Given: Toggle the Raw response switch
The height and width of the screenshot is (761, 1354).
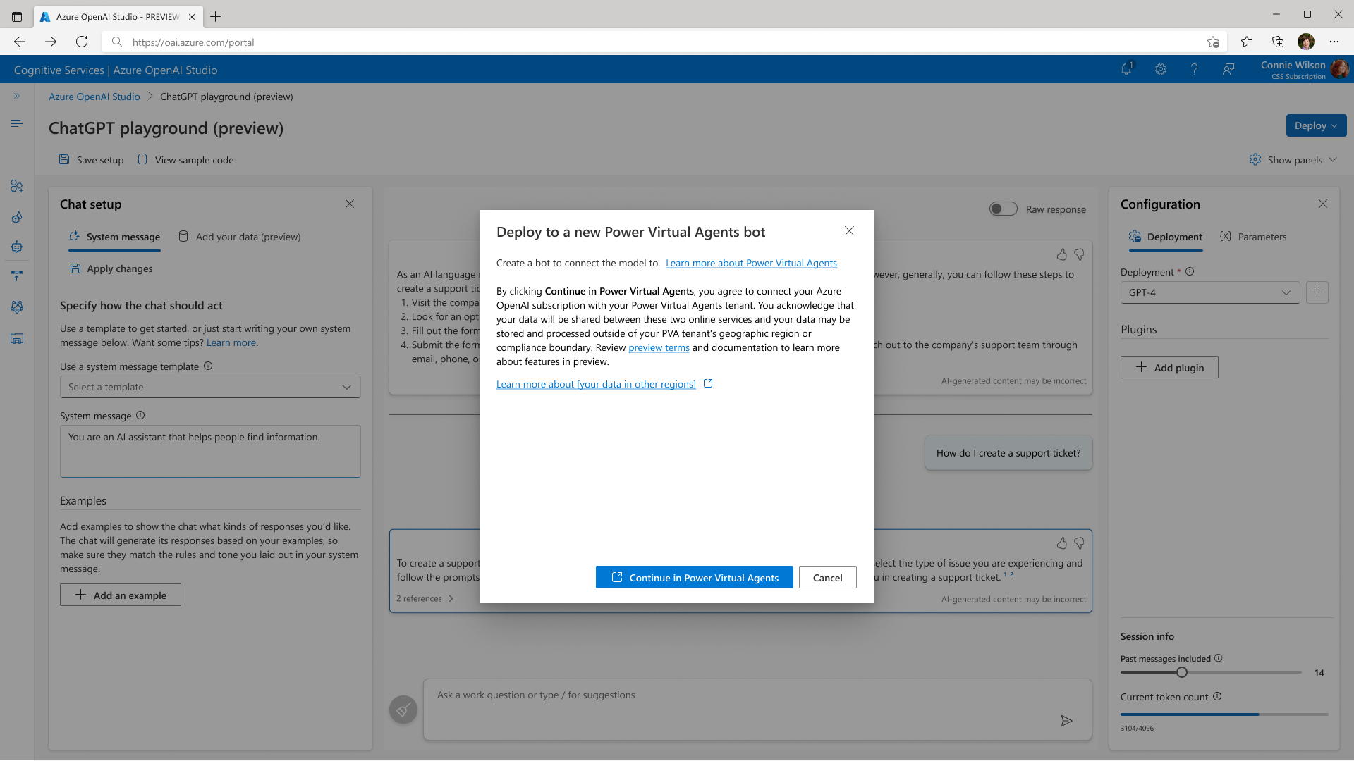Looking at the screenshot, I should [1003, 209].
